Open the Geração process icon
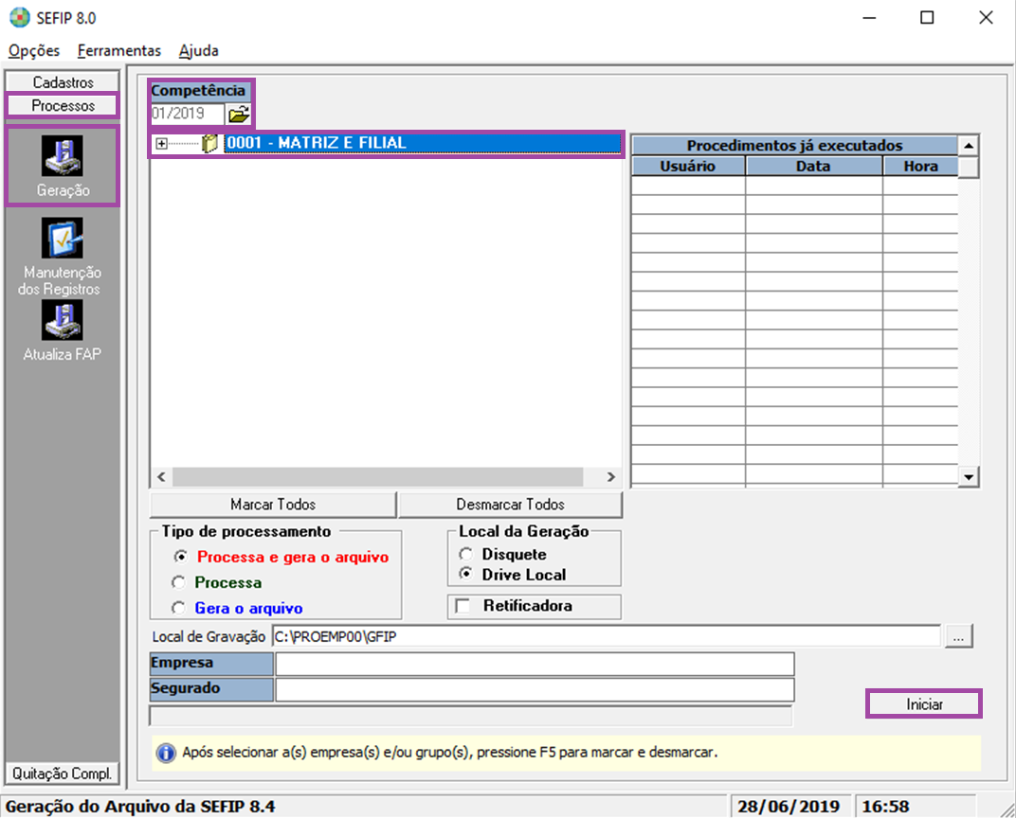Viewport: 1016px width, 818px height. pos(63,156)
